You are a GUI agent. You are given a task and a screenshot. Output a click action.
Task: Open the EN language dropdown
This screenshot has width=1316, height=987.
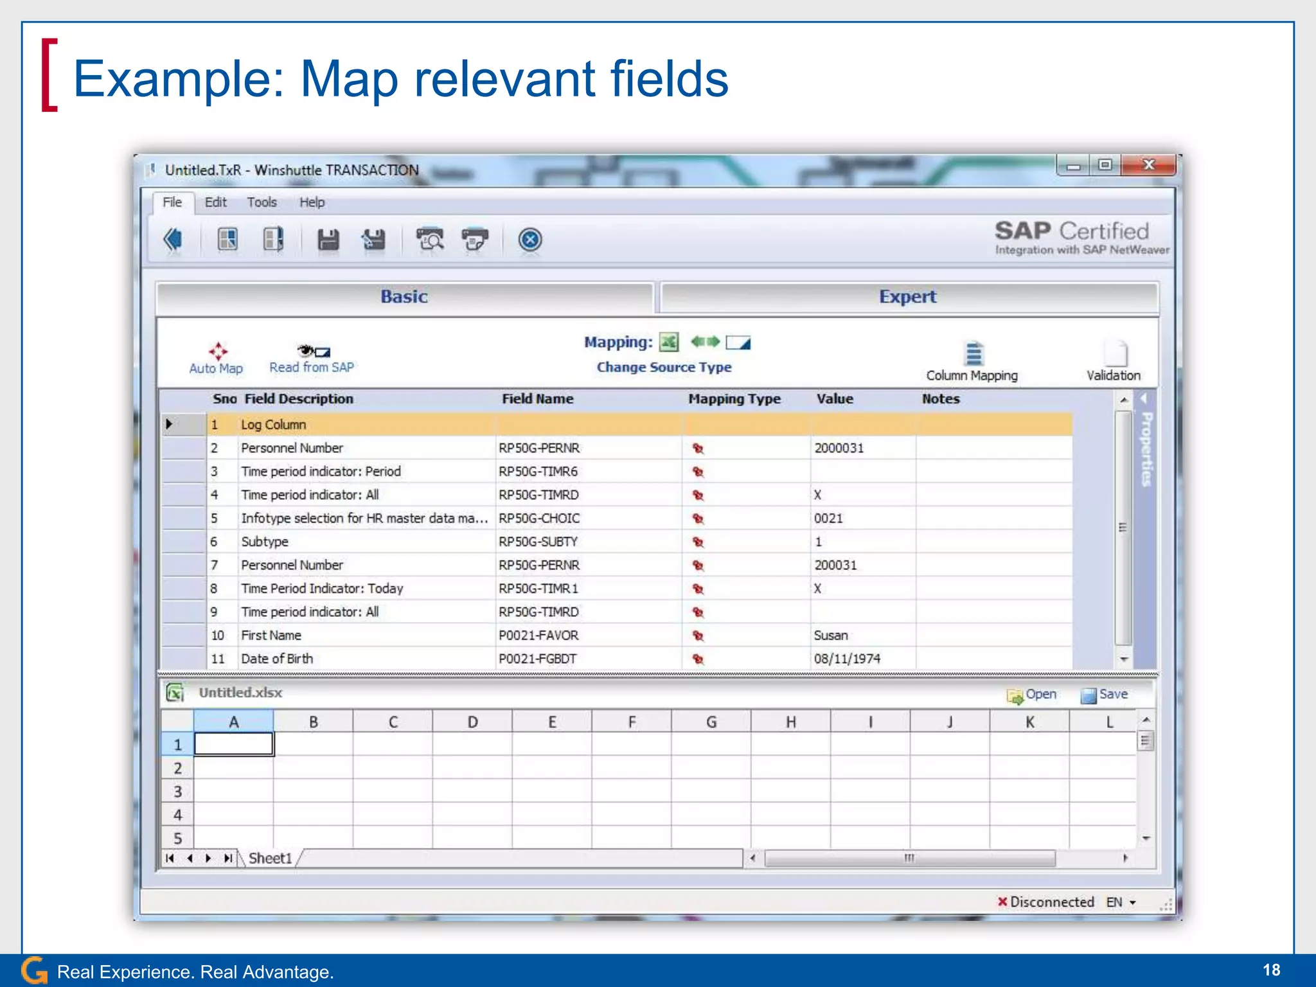coord(1121,902)
